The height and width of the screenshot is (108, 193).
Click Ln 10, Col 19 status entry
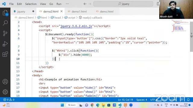pyautogui.click(x=125, y=100)
